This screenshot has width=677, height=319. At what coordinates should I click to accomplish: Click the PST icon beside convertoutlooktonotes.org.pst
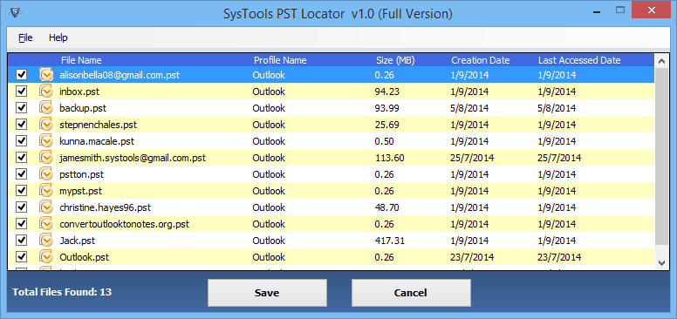click(x=46, y=224)
